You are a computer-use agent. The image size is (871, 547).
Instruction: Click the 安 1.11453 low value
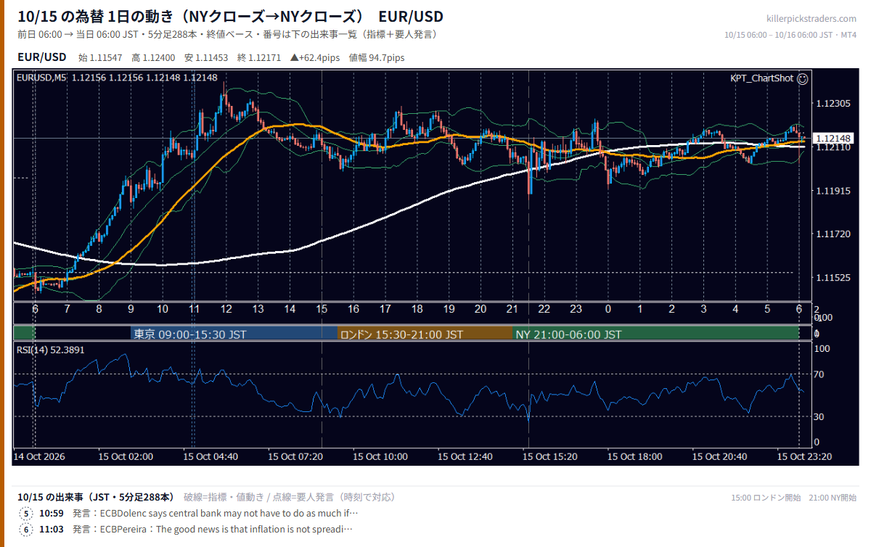[207, 57]
